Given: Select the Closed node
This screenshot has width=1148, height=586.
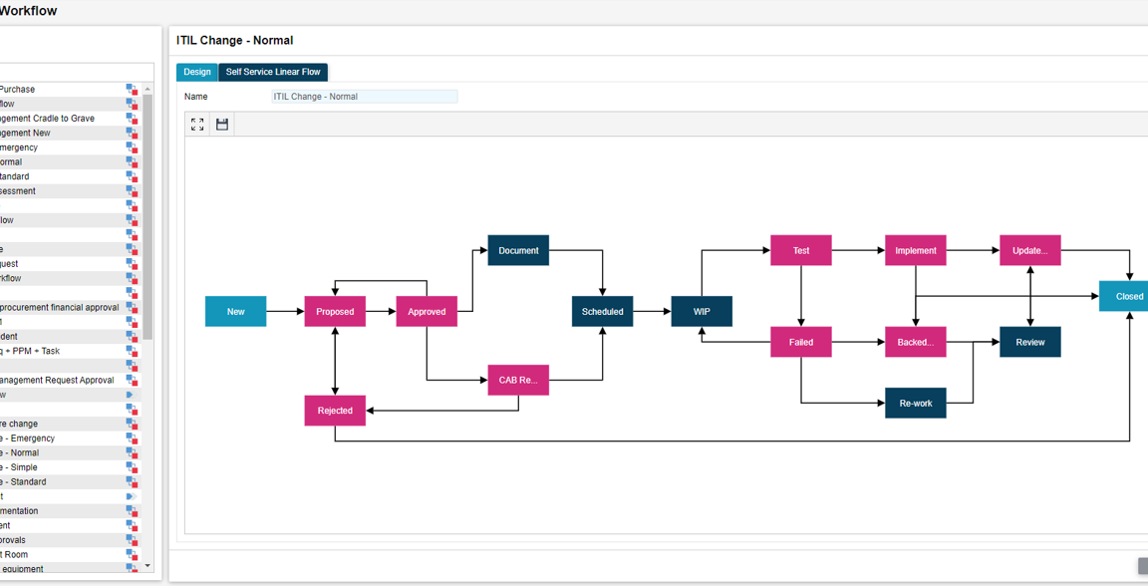Looking at the screenshot, I should click(1124, 297).
